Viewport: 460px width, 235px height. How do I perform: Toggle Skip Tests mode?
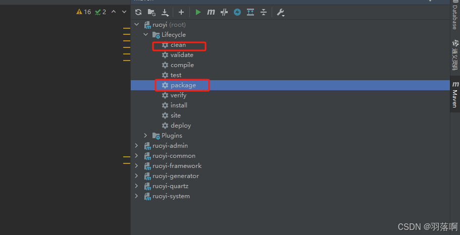[224, 12]
